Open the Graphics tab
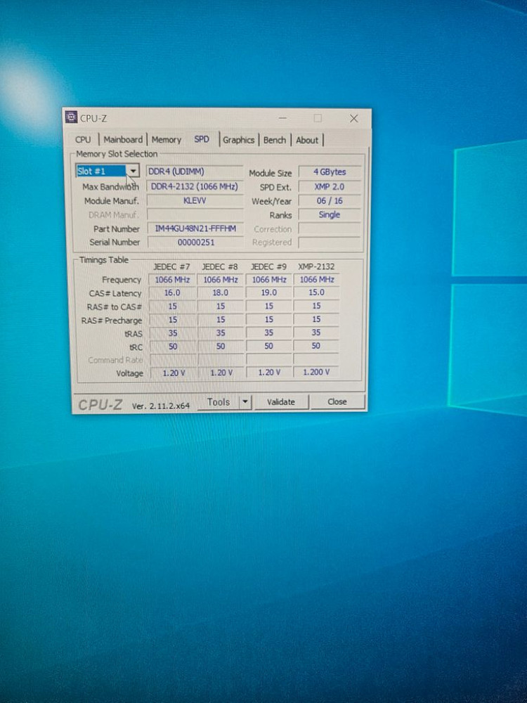The width and height of the screenshot is (527, 703). [x=238, y=140]
